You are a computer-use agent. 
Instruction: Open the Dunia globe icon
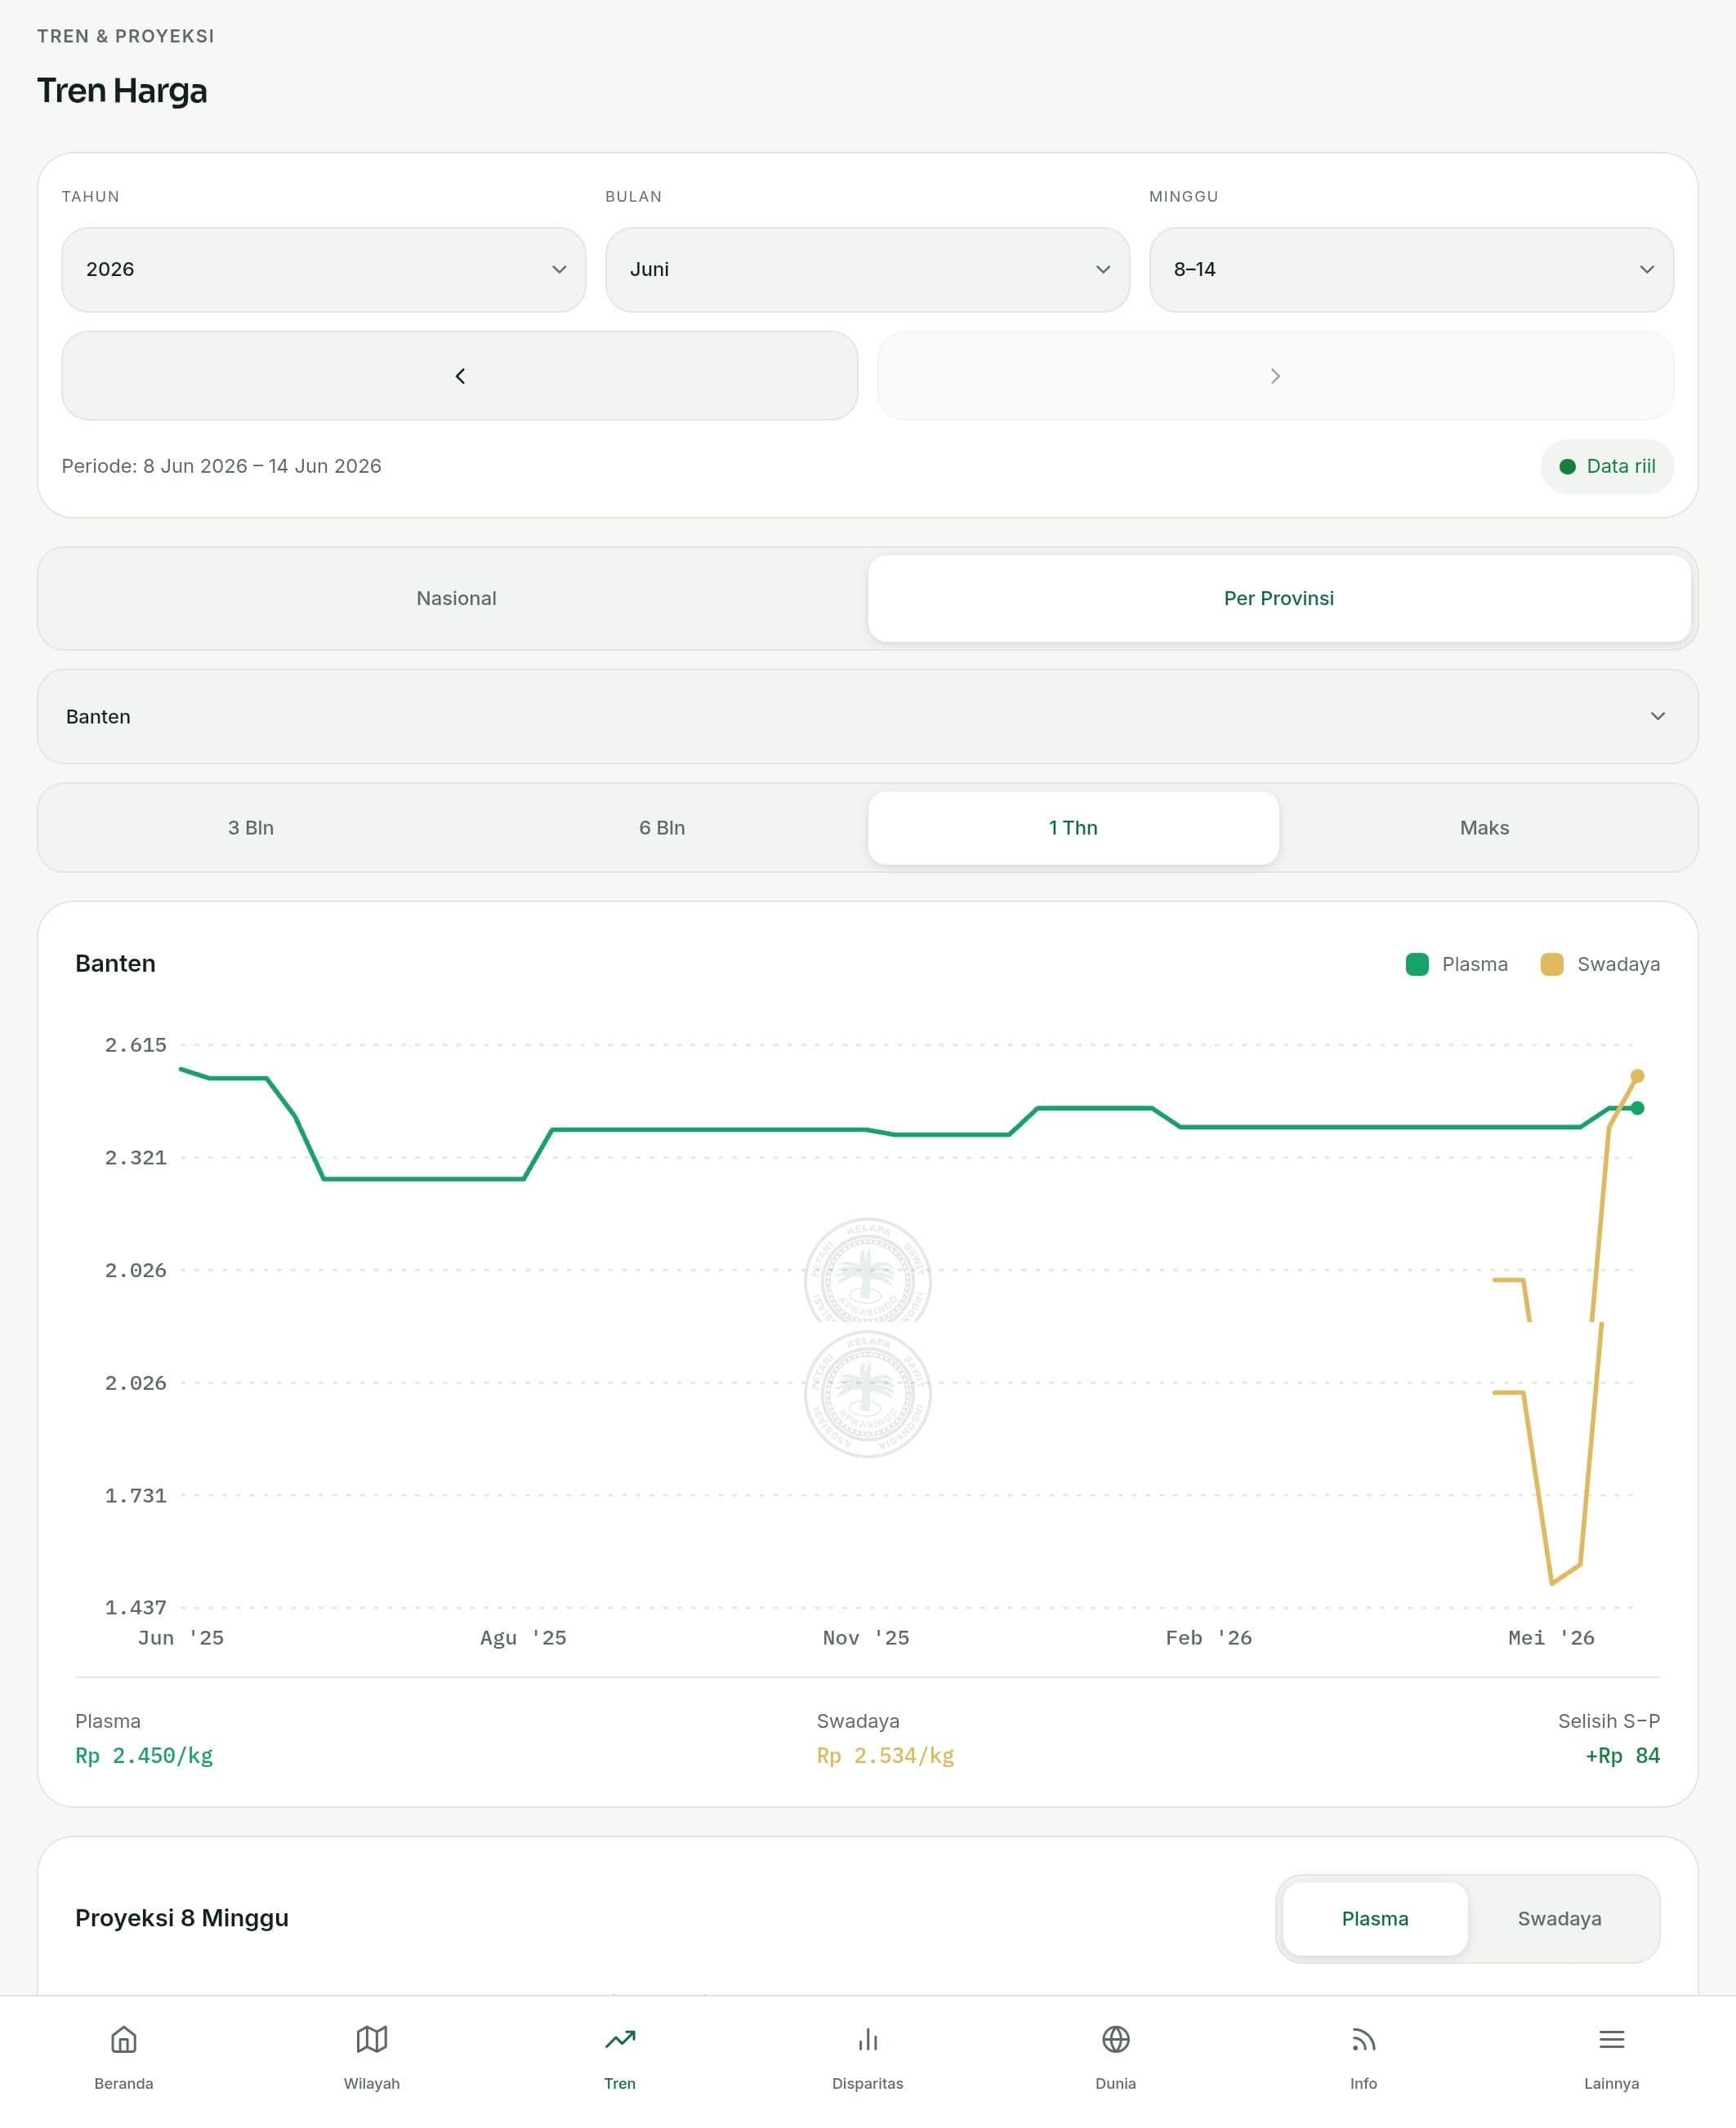click(x=1116, y=2039)
